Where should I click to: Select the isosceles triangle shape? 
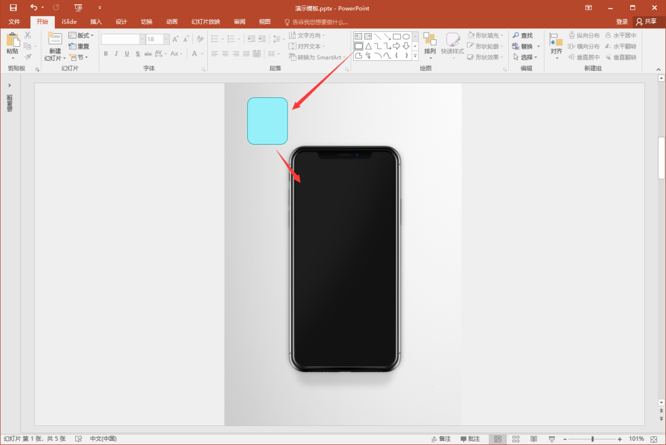point(368,46)
